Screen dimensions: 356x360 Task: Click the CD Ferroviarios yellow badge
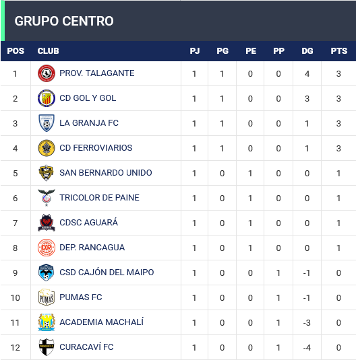click(47, 148)
